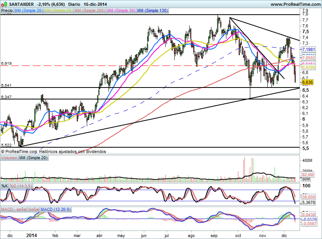Click the MACD (12 26 9) label

pos(56,209)
